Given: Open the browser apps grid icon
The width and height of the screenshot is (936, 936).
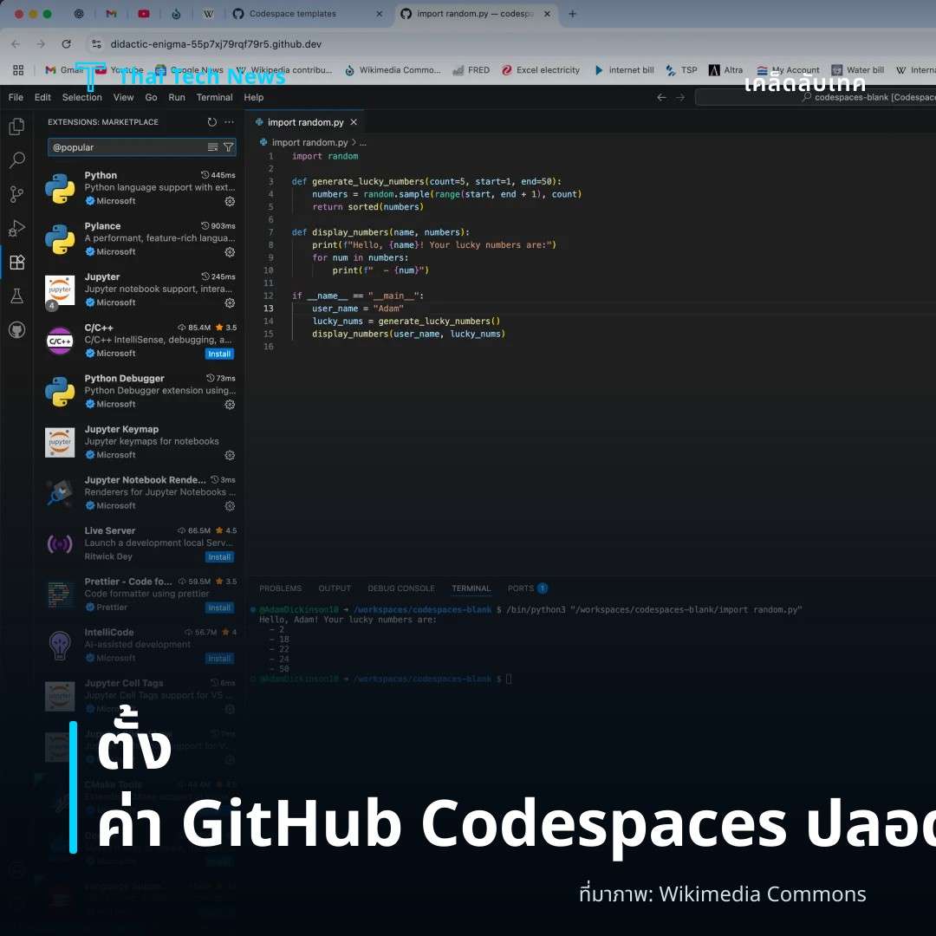Looking at the screenshot, I should click(x=18, y=70).
